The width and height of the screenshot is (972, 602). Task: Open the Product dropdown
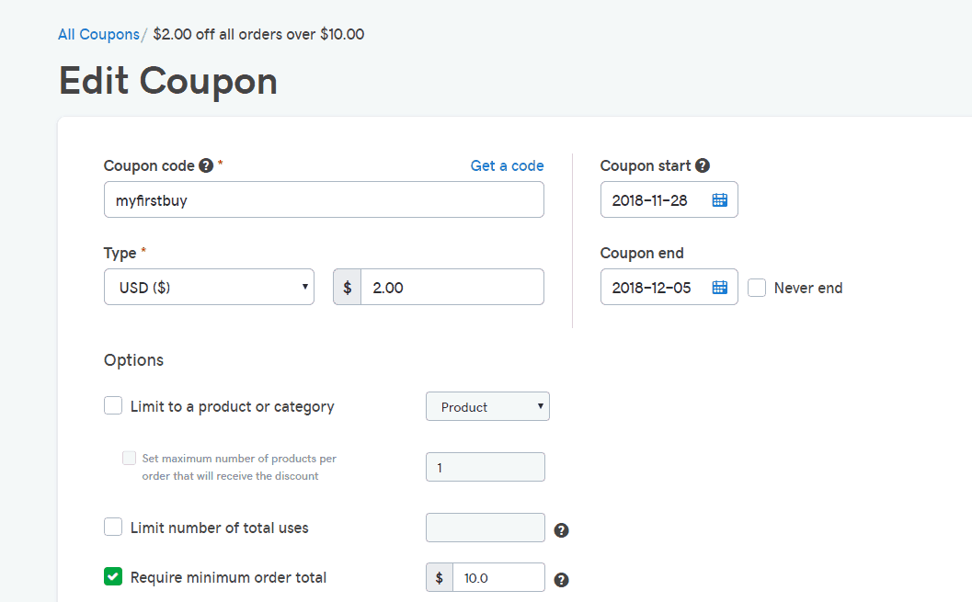487,406
